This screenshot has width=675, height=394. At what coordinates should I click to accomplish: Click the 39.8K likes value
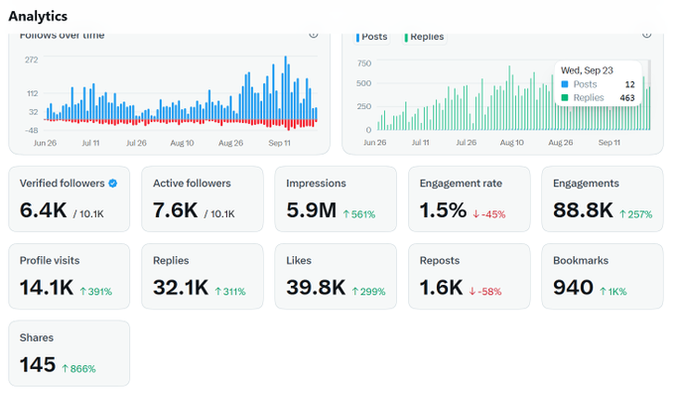click(316, 288)
